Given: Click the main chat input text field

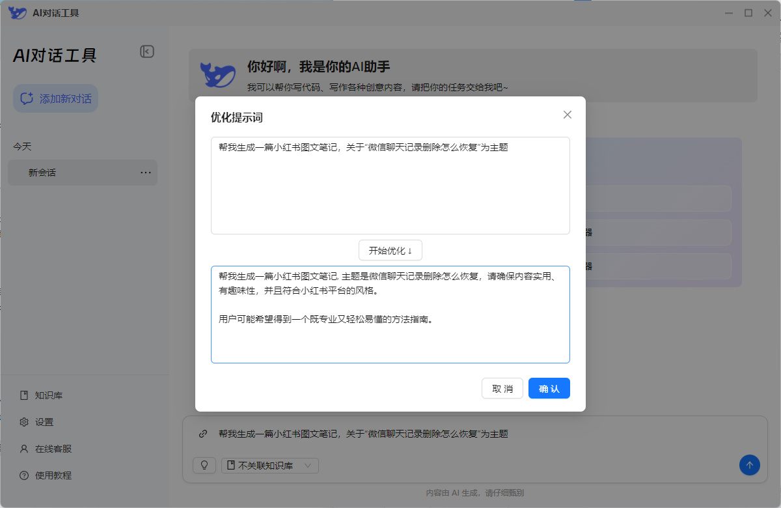Looking at the screenshot, I should [475, 434].
